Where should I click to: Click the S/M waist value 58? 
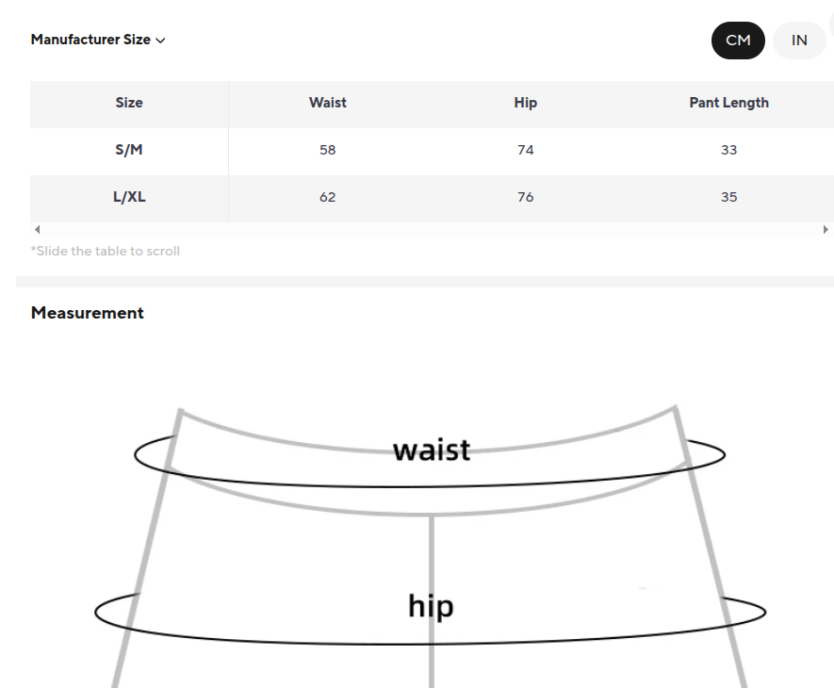tap(327, 150)
